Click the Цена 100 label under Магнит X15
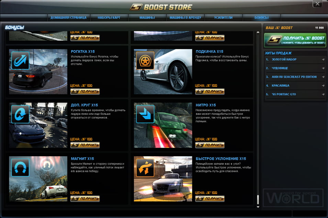Screen dimensions: 328x218 81,193
